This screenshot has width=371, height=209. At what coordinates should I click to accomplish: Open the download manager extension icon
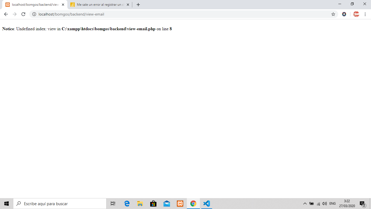[x=344, y=14]
